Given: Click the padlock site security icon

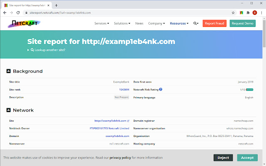Looking at the screenshot, I should coord(26,13).
